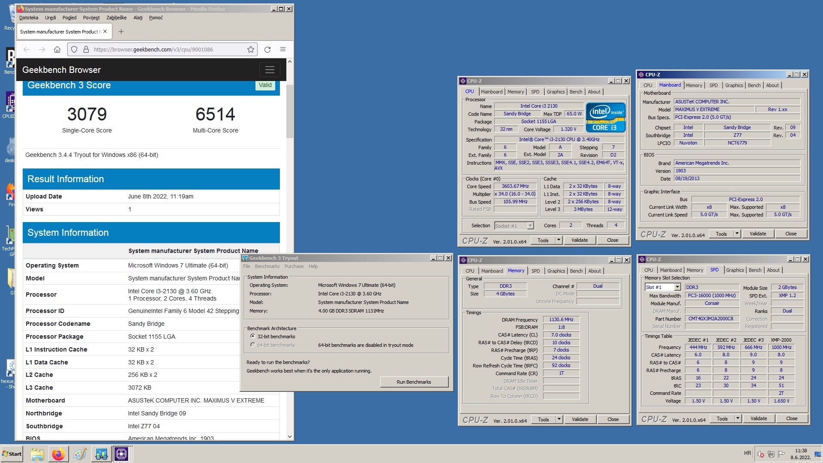The image size is (823, 463).
Task: Click Run Benchmarks button
Action: pos(414,382)
